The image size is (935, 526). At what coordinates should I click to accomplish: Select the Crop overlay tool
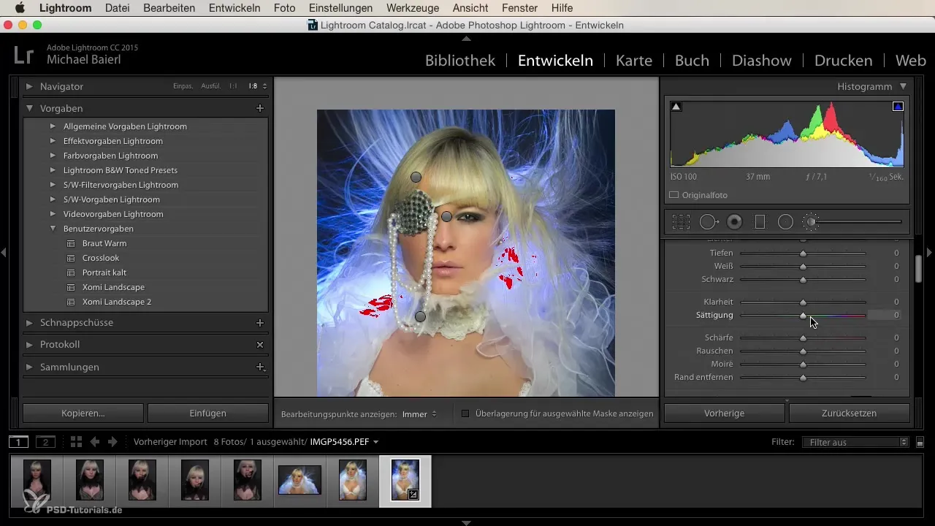click(681, 221)
